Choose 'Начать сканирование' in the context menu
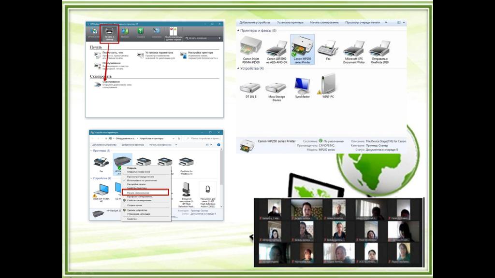Screen dimensions: 495x278 tap(138, 193)
